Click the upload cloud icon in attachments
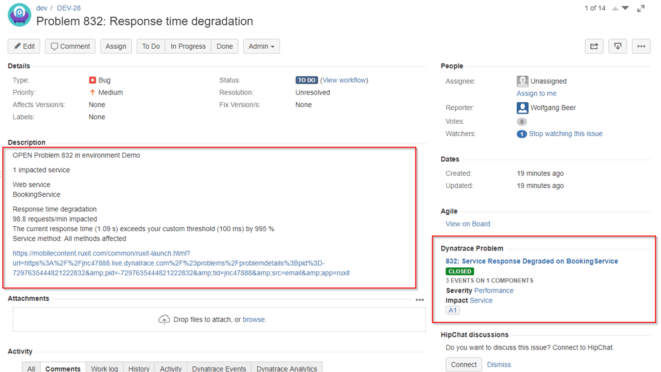Viewport: 661px width, 372px height. [164, 320]
